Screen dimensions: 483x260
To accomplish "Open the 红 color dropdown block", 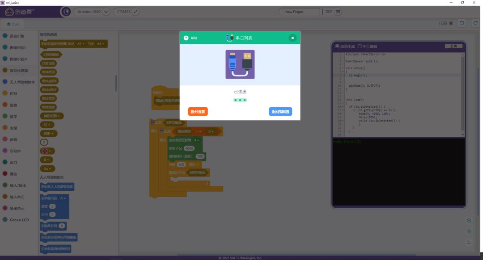I will click(47, 125).
